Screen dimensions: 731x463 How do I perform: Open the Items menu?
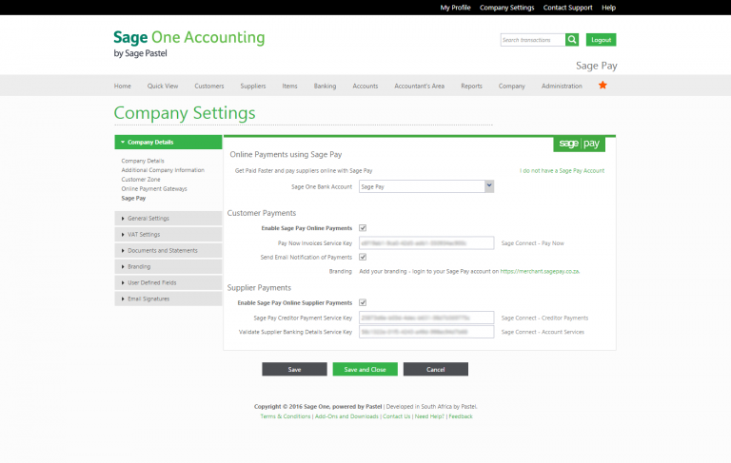coord(289,86)
